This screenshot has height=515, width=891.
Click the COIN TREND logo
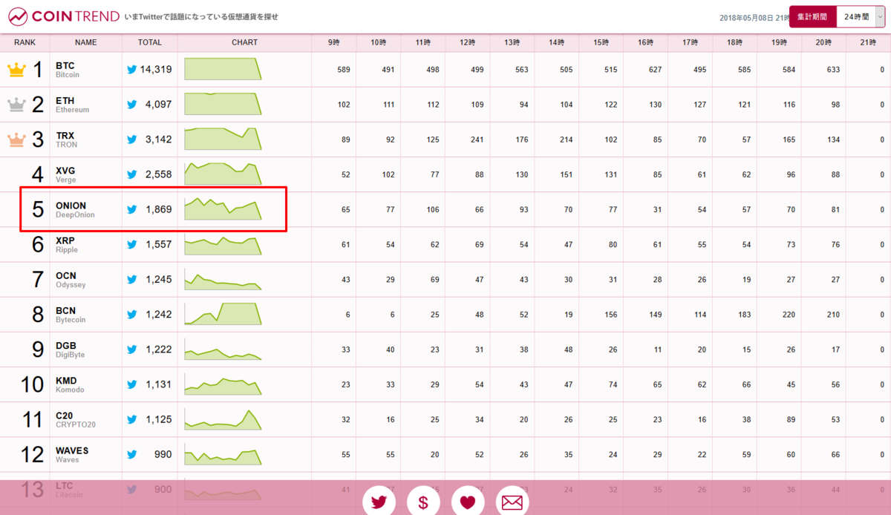(x=64, y=16)
